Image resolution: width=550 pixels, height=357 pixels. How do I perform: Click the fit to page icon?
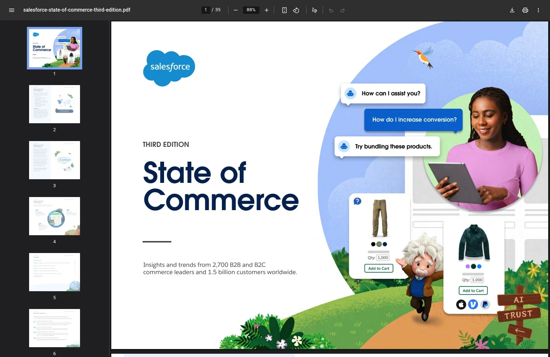coord(284,10)
